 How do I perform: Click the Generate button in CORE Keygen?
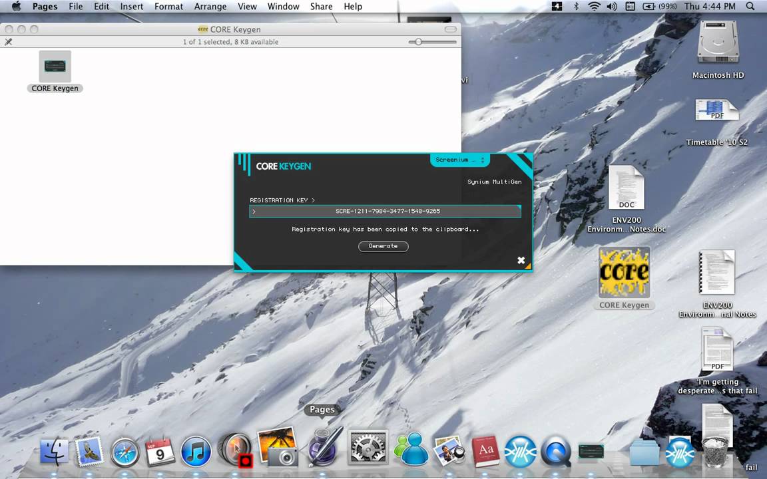(x=383, y=246)
